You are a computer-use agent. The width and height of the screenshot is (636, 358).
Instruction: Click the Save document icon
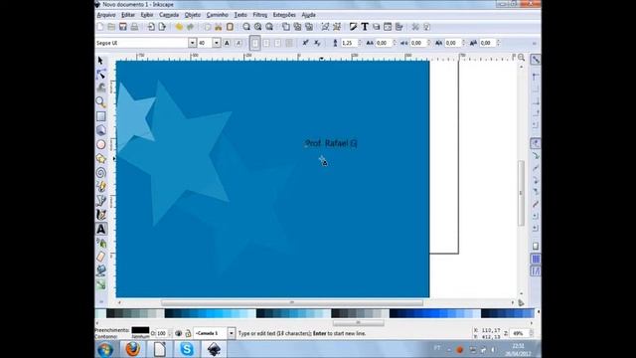[123, 27]
